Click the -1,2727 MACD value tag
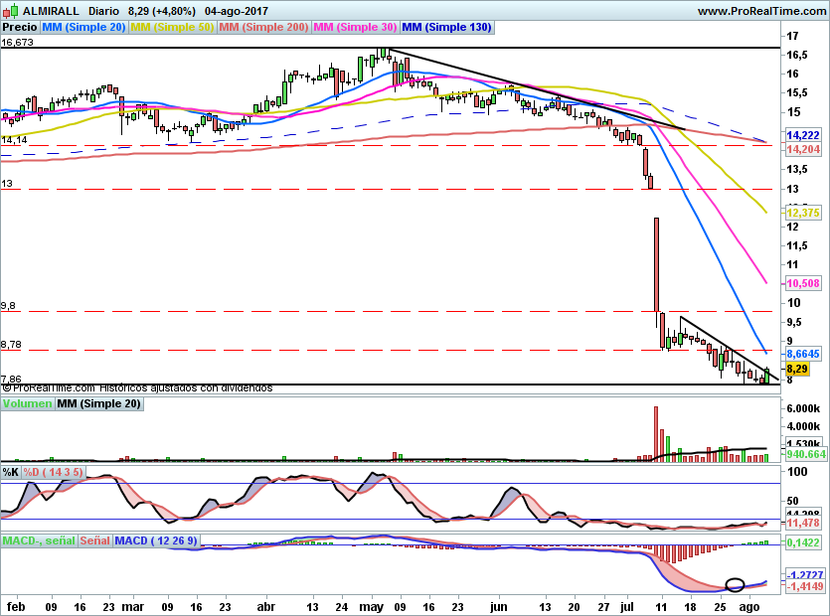830x616 pixels. click(804, 574)
